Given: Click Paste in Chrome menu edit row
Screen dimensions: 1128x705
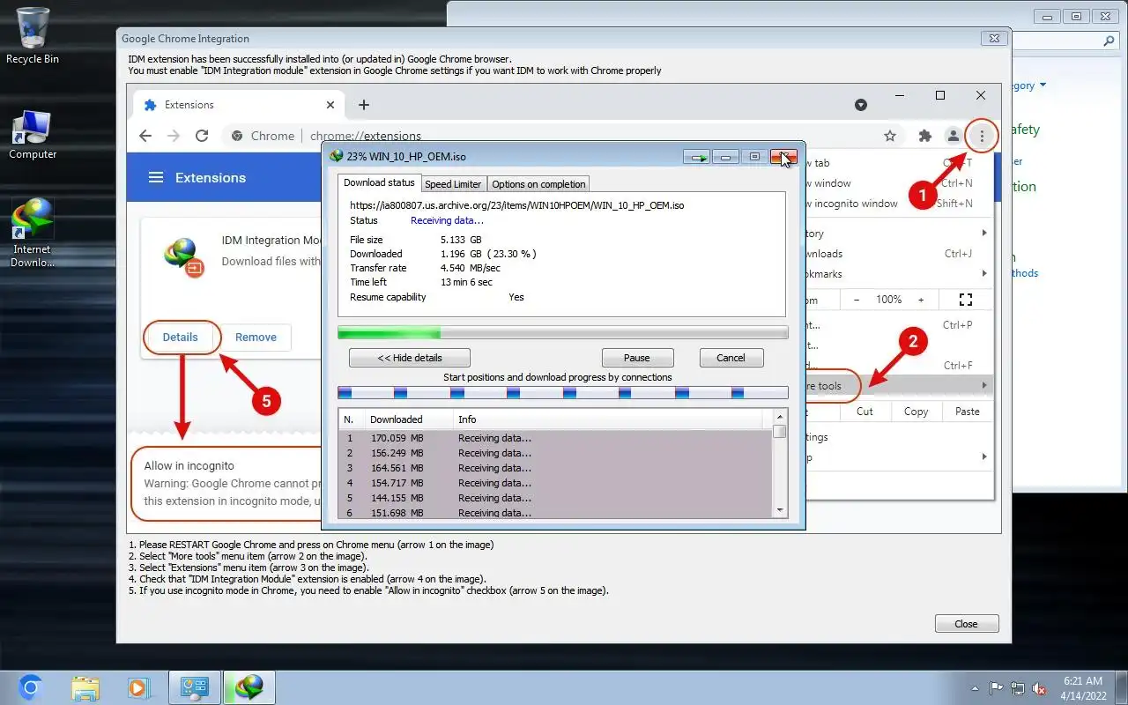Looking at the screenshot, I should tap(968, 412).
